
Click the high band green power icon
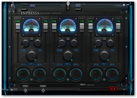(104, 80)
